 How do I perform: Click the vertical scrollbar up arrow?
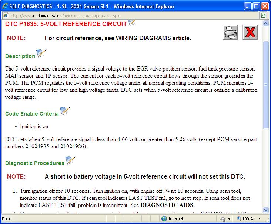point(265,23)
